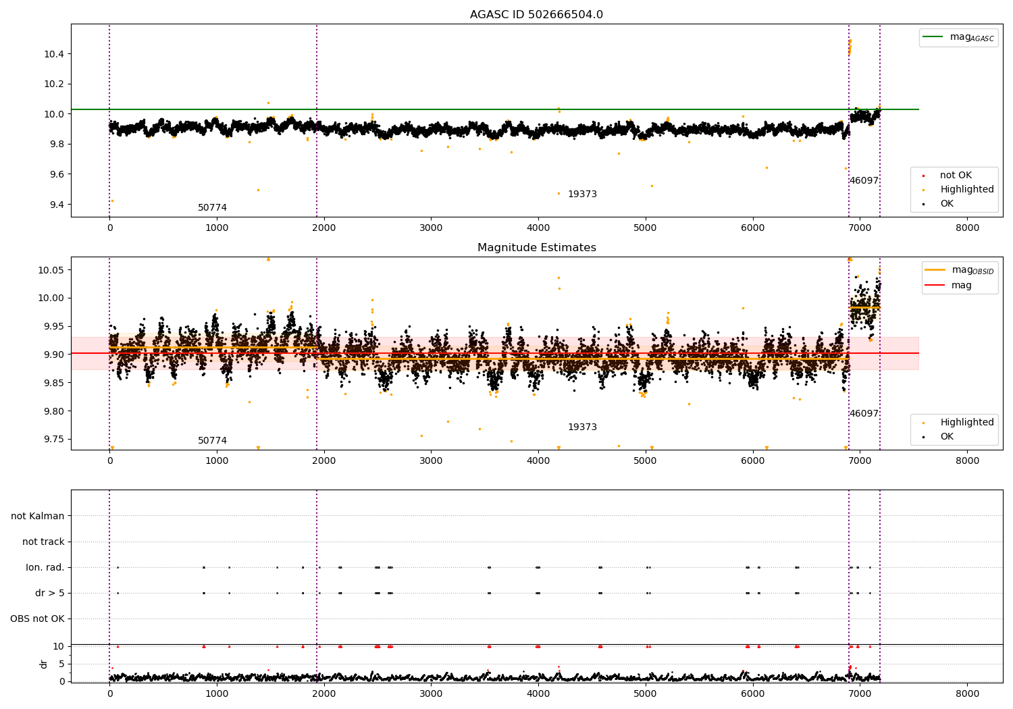Click the 8000 x-axis tick under the top plot
Screen dimensions: 1013x709
tap(967, 228)
